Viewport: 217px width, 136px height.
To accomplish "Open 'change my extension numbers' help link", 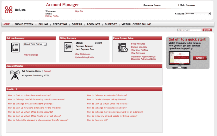I will tap(107, 108).
